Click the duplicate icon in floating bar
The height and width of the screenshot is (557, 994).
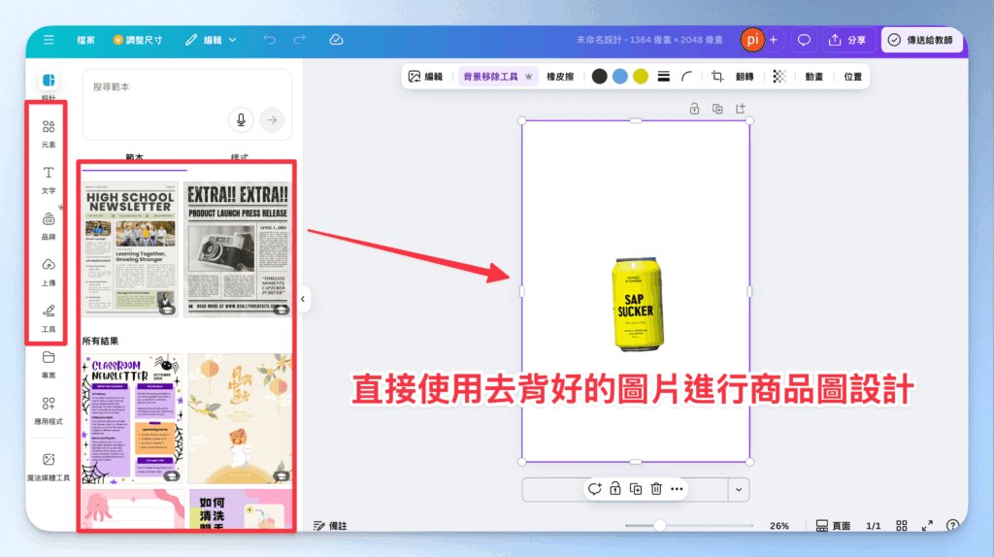click(636, 489)
